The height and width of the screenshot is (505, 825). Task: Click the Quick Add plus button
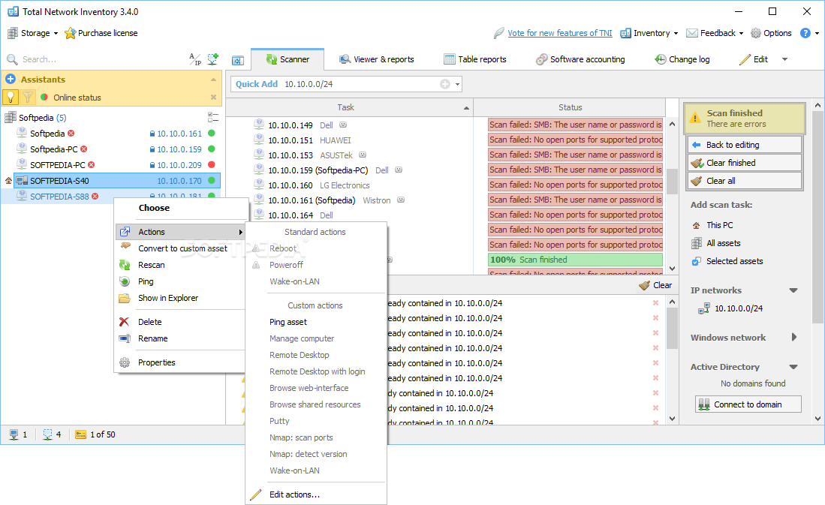[445, 84]
